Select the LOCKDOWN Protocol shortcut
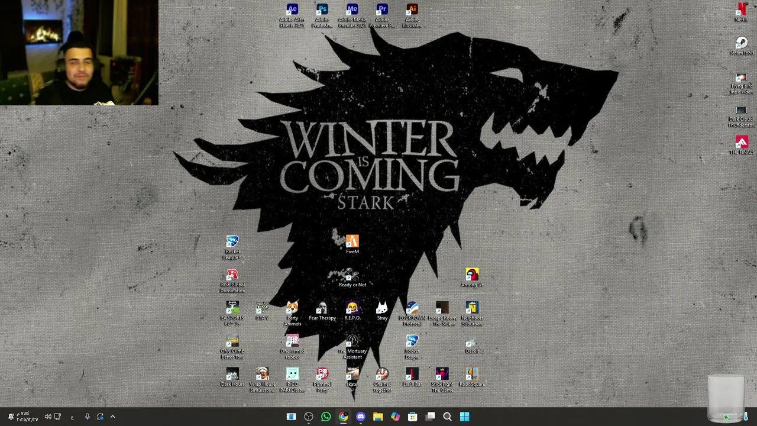757x426 pixels. tap(412, 314)
